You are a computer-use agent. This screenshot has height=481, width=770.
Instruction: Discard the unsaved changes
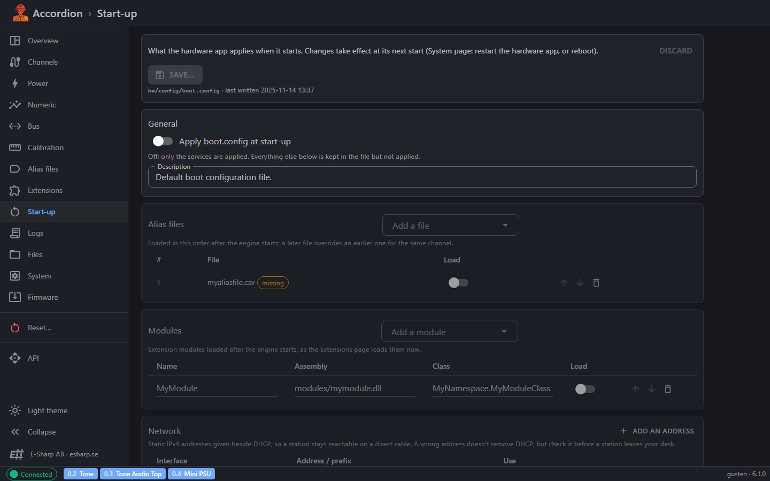coord(675,51)
